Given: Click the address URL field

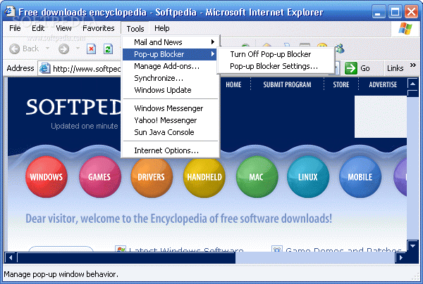Looking at the screenshot, I should 86,69.
